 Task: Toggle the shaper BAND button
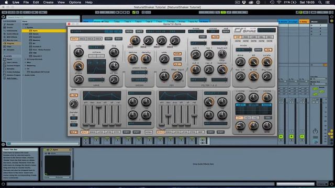point(258,50)
